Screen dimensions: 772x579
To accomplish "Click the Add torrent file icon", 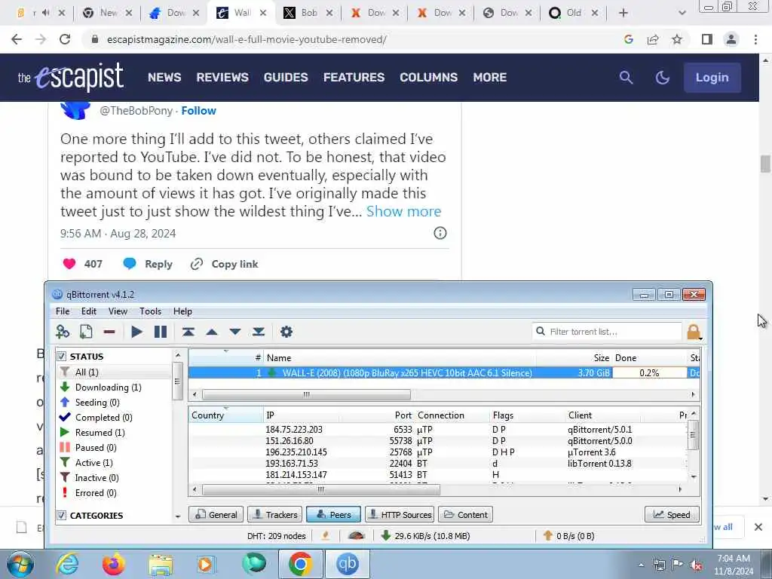I will click(86, 332).
